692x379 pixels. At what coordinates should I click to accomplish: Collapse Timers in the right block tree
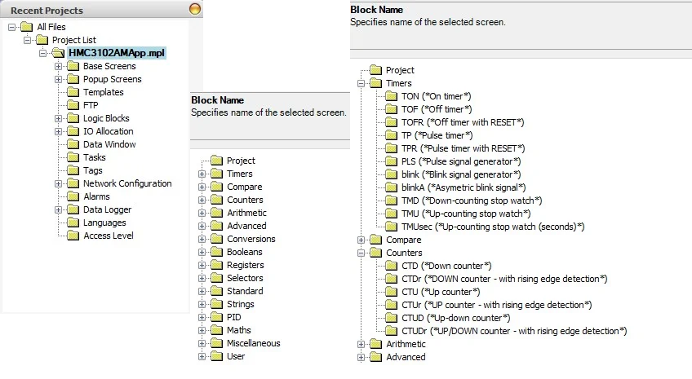click(361, 83)
